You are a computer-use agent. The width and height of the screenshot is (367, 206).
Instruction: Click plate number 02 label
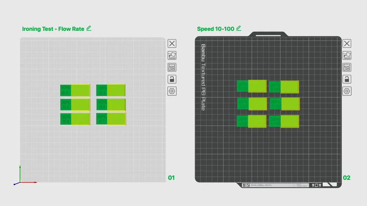(347, 178)
